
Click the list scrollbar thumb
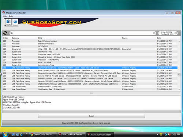[x=179, y=75]
